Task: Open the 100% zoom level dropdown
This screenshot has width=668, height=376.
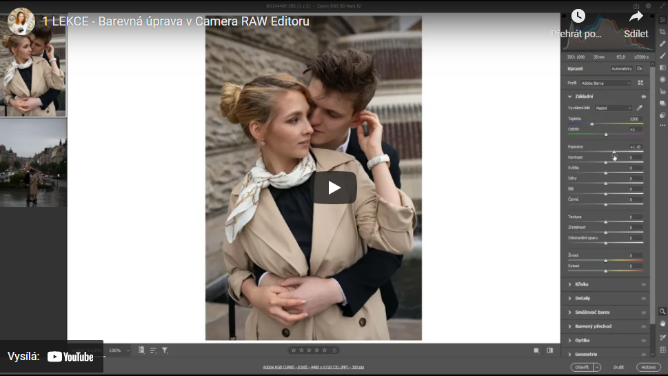Action: [119, 350]
